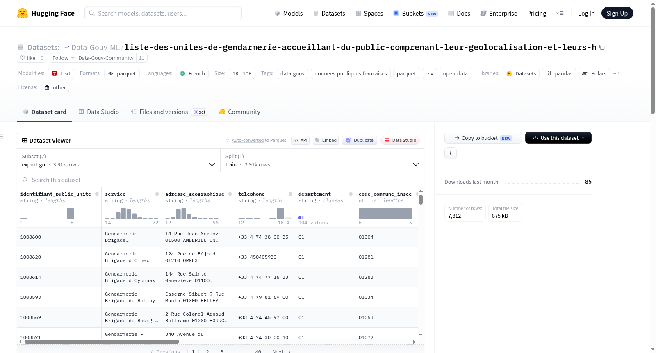Sort the identifiant_public_unite column
This screenshot has width=656, height=353.
[97, 194]
